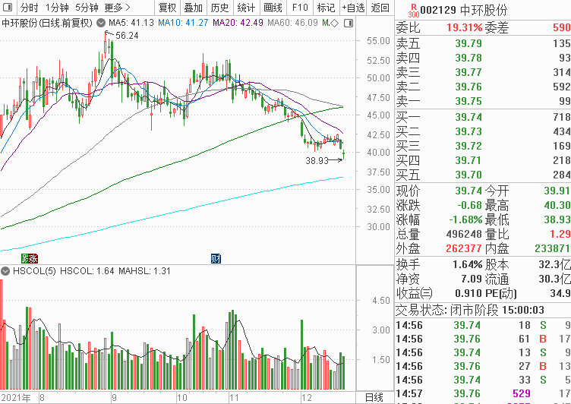Screen dimensions: 571x404
Task: Click 56.24 high price label
Action: tap(127, 36)
